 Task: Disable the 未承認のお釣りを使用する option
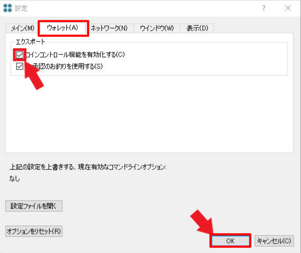19,66
